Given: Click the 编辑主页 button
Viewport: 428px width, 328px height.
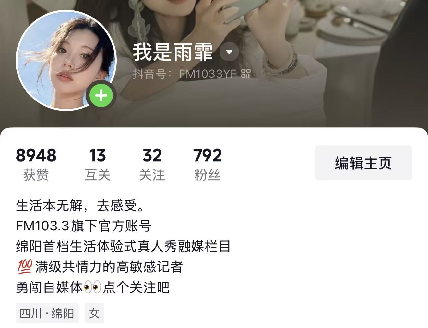Looking at the screenshot, I should 363,163.
